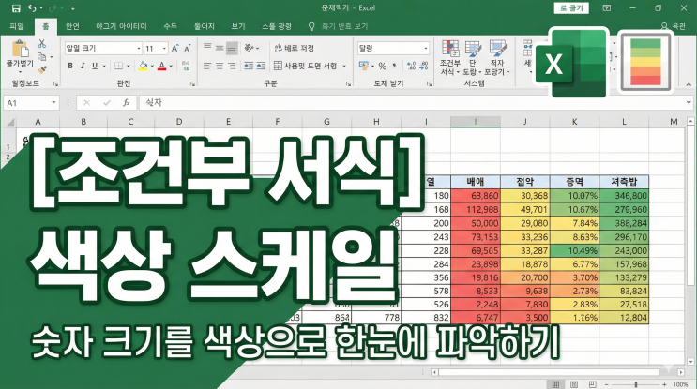The height and width of the screenshot is (389, 697).
Task: Click the Decrease Decimal icon
Action: [x=424, y=66]
